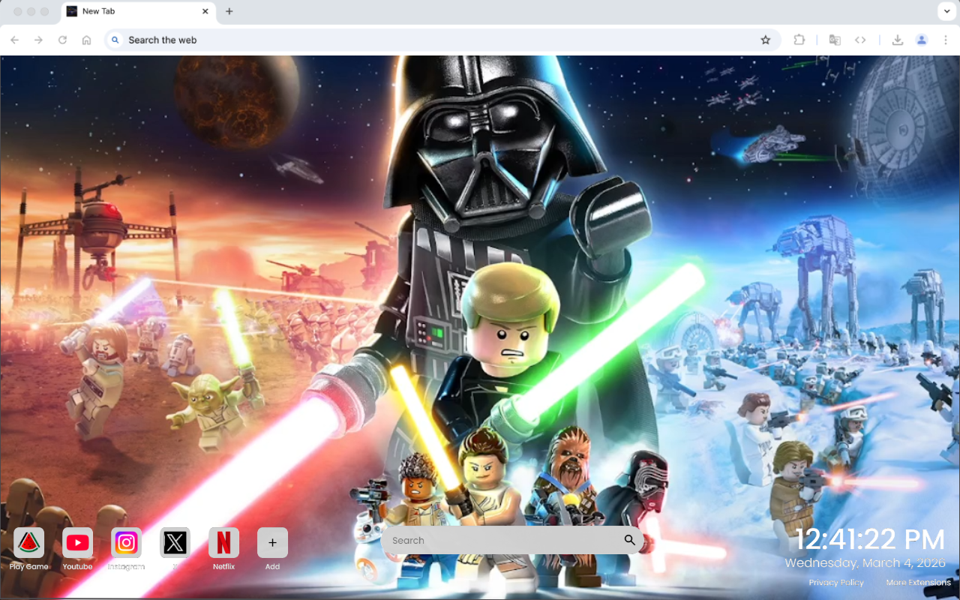Viewport: 960px width, 600px height.
Task: Open the code brackets extension icon
Action: click(860, 40)
